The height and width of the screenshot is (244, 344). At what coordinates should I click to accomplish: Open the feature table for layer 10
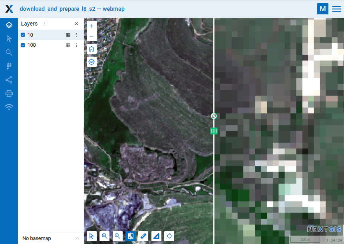tap(68, 35)
